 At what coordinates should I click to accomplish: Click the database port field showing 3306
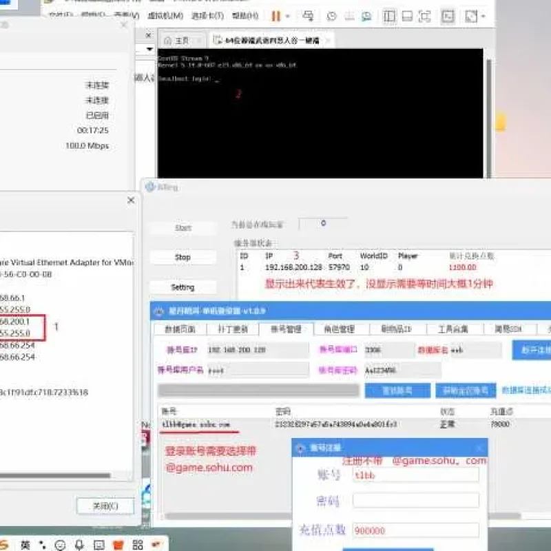coord(389,350)
